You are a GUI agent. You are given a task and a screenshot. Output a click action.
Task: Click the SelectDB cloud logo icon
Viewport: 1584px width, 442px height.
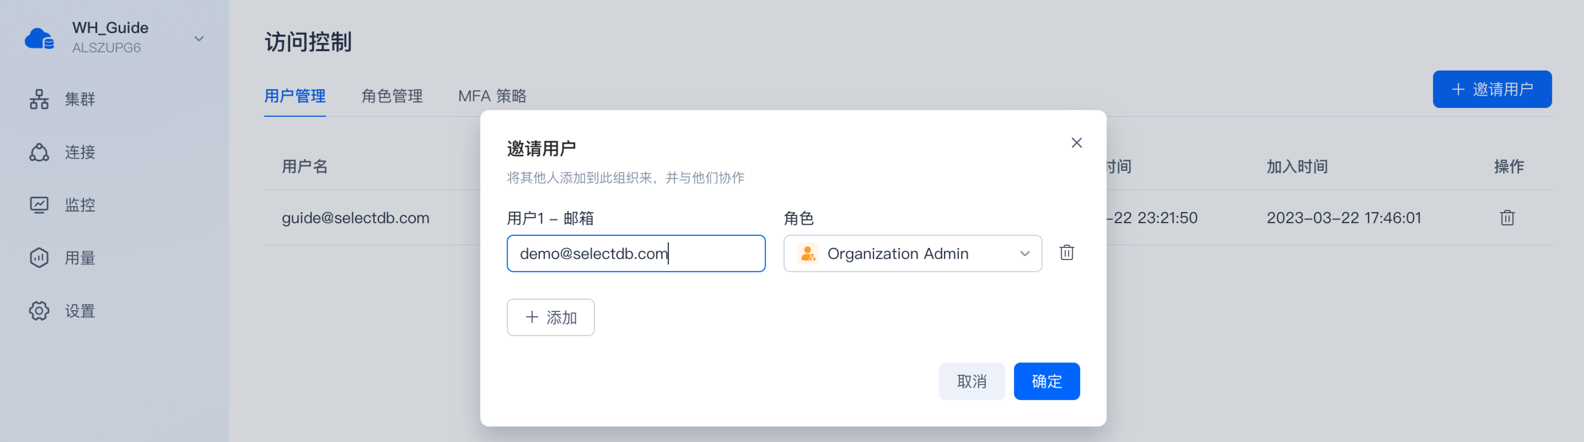point(39,39)
